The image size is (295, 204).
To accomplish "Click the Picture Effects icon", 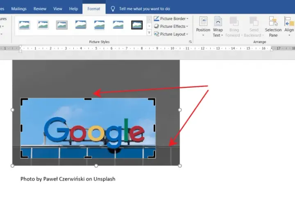I will point(157,26).
